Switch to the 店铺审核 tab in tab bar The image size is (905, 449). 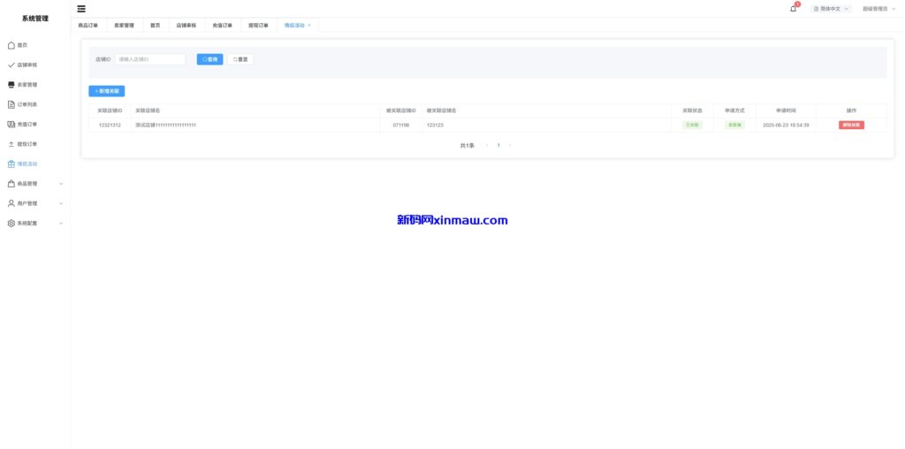[x=186, y=26]
